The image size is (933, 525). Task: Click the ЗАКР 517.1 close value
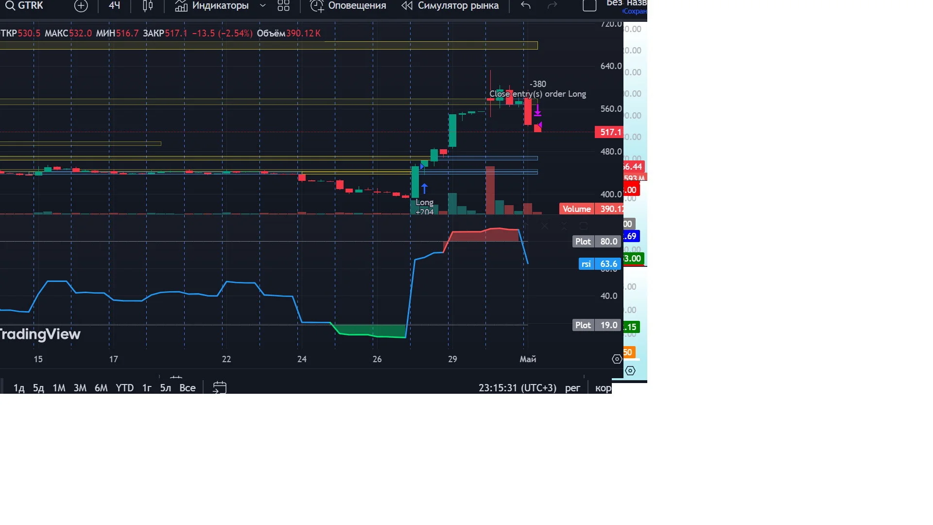(x=165, y=34)
